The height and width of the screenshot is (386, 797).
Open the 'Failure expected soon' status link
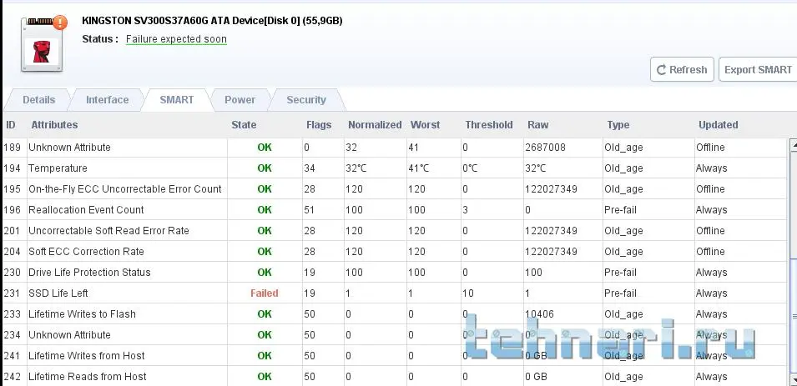[176, 39]
